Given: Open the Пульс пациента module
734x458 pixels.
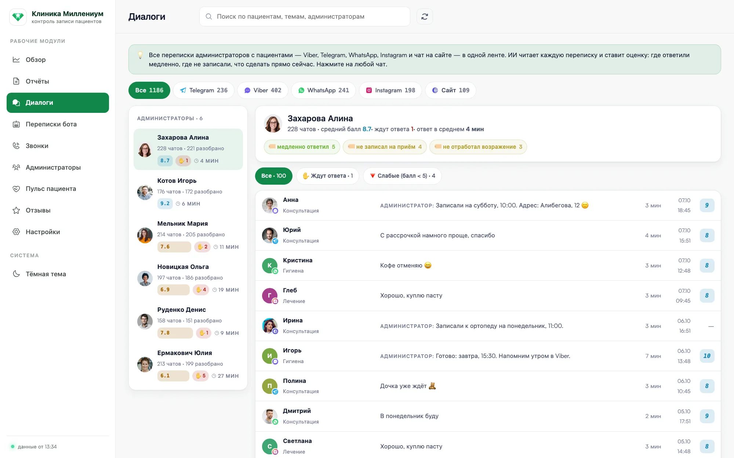Looking at the screenshot, I should pos(58,189).
